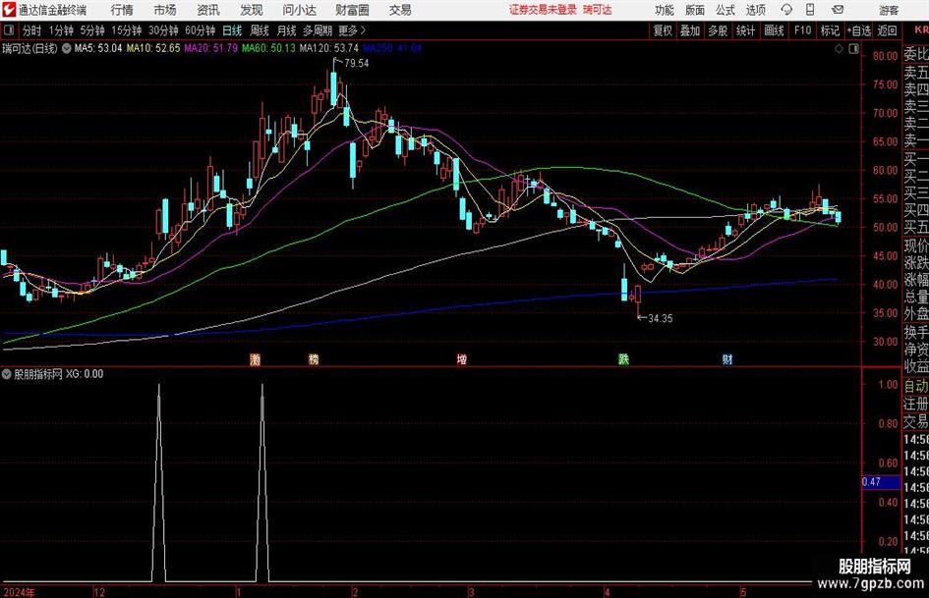929x598 pixels.
Task: Open the mobile phone icon in title bar
Action: pos(810,10)
